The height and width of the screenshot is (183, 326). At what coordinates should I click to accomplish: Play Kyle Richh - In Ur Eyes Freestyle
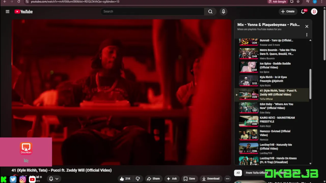coord(271,81)
